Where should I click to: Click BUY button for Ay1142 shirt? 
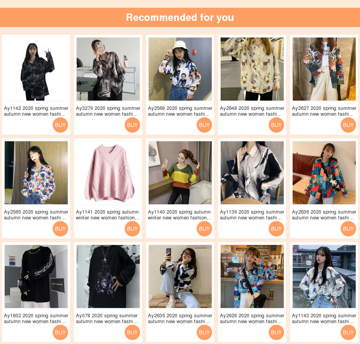60,125
